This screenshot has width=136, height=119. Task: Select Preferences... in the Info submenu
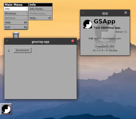[41, 13]
